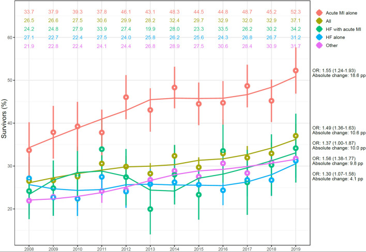366x252 pixels.
Task: Click the 2013 x-axis year label
Action: (x=150, y=247)
